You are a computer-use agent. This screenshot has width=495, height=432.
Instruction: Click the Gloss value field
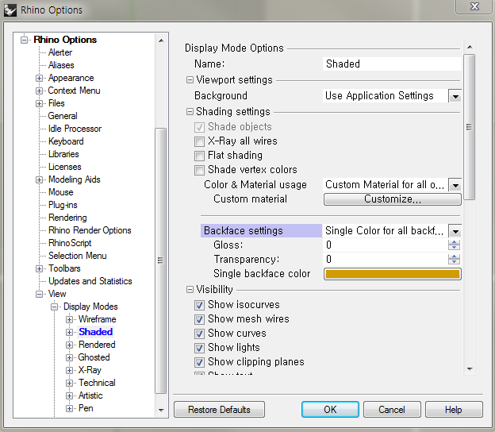(x=386, y=245)
